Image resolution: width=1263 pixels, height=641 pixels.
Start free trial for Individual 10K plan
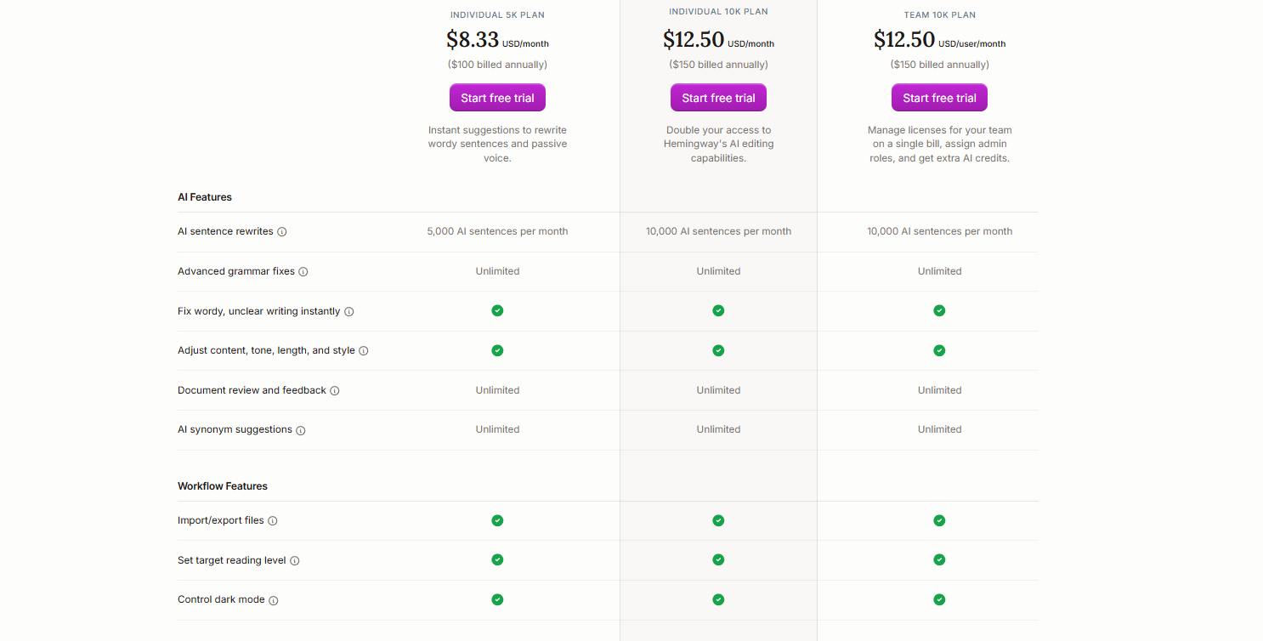tap(718, 98)
